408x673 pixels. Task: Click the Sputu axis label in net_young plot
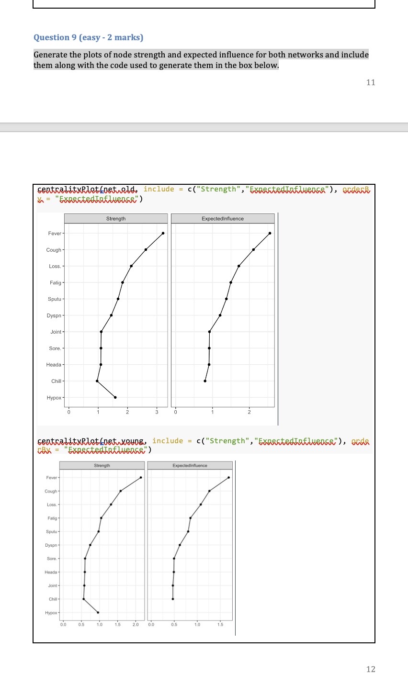point(51,532)
